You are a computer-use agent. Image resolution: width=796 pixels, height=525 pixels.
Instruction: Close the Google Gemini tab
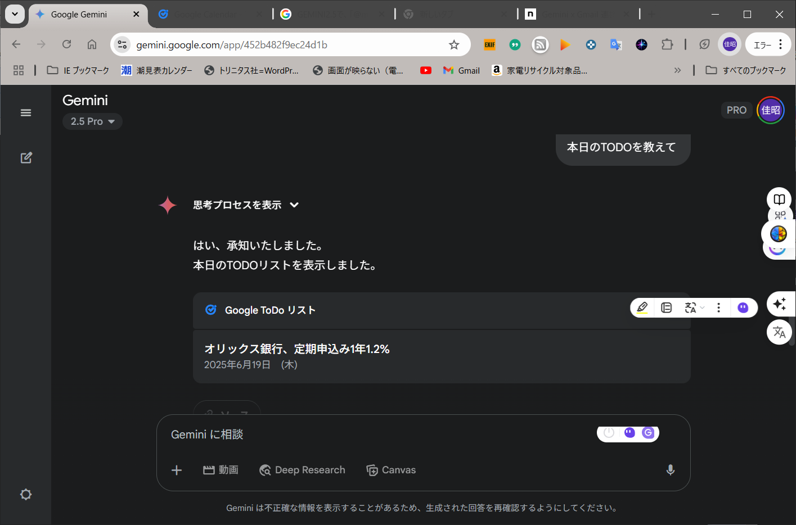click(x=136, y=14)
